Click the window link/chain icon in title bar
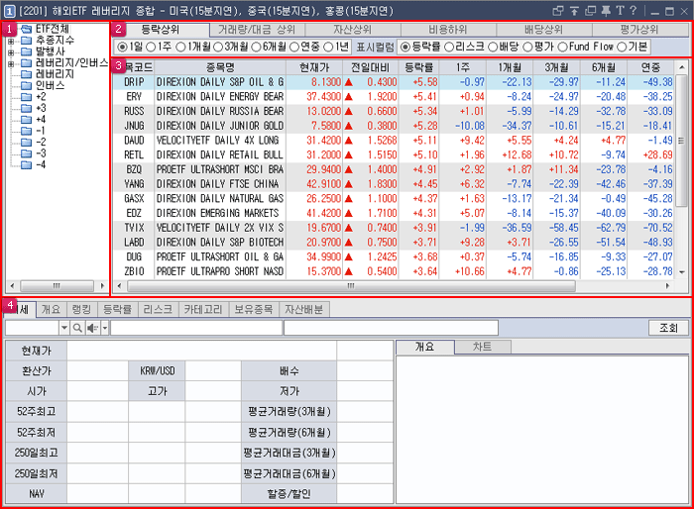Screen dimensions: 694x509 (558, 11)
